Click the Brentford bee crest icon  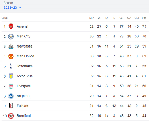[x=11, y=116]
